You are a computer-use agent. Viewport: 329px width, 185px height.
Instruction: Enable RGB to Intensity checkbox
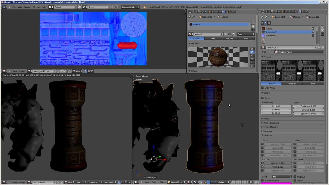[x=262, y=181]
